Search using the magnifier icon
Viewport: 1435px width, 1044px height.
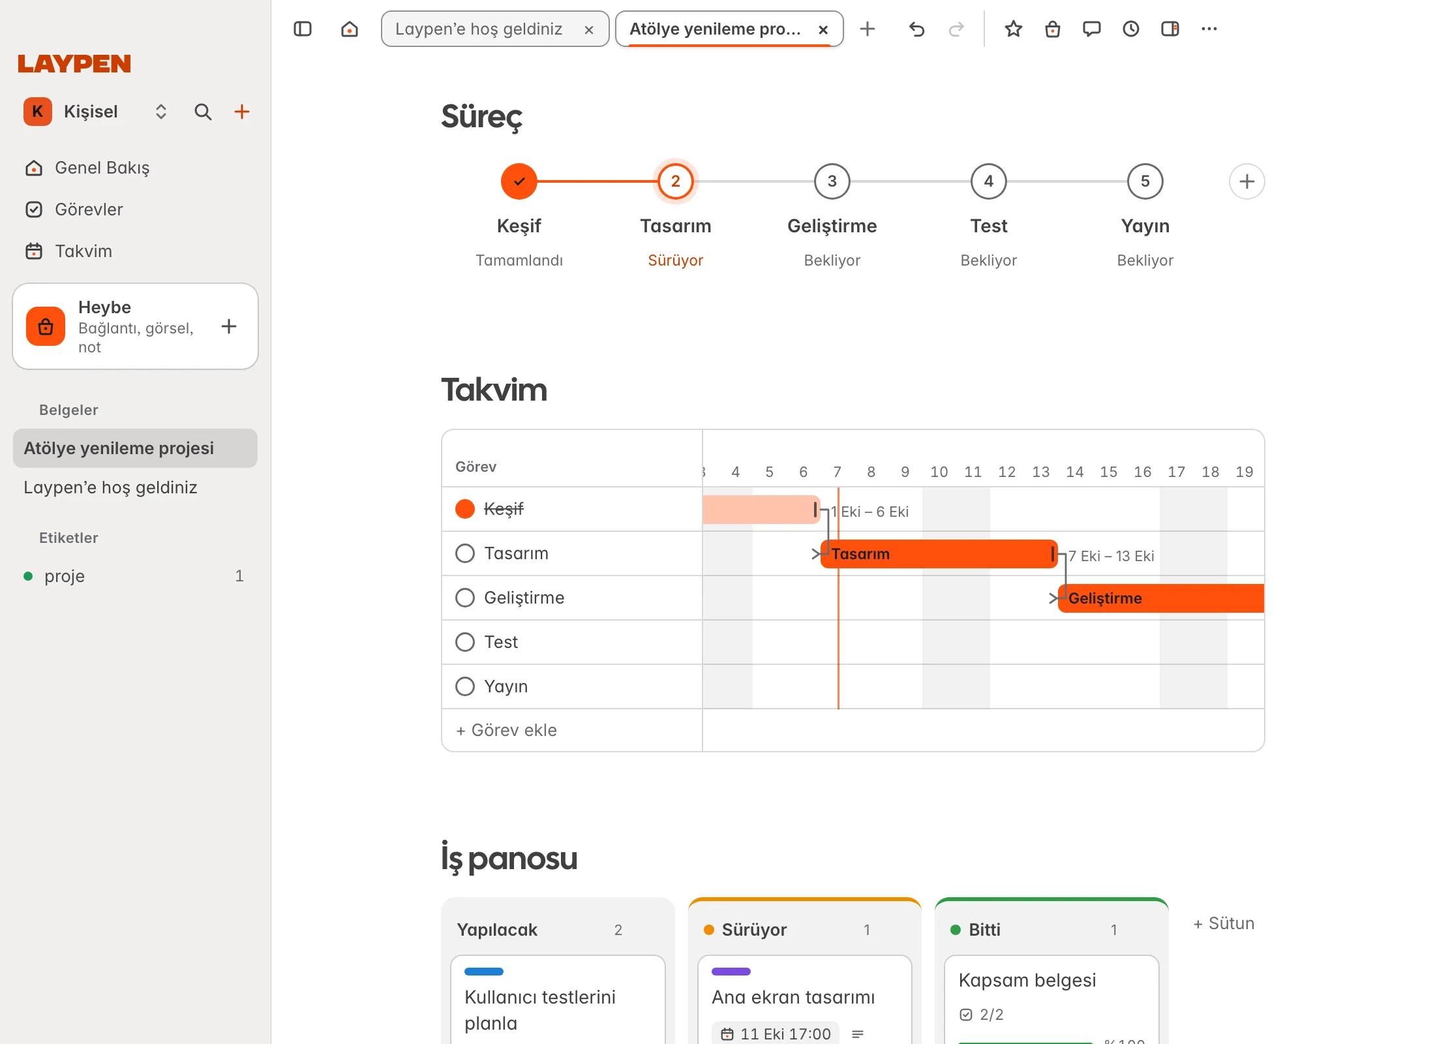[x=203, y=112]
